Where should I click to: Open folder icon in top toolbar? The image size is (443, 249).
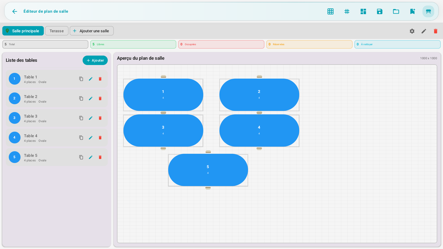[x=396, y=11]
